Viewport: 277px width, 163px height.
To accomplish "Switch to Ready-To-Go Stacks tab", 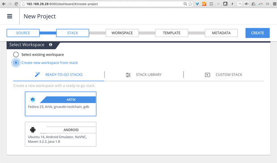I will [59, 75].
